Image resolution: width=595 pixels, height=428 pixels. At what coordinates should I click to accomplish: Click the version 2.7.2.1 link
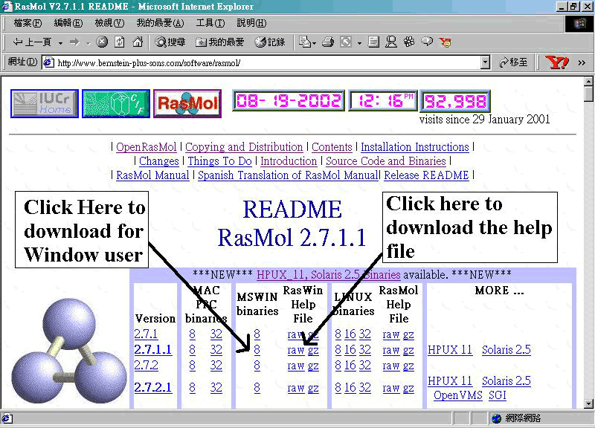pyautogui.click(x=153, y=387)
